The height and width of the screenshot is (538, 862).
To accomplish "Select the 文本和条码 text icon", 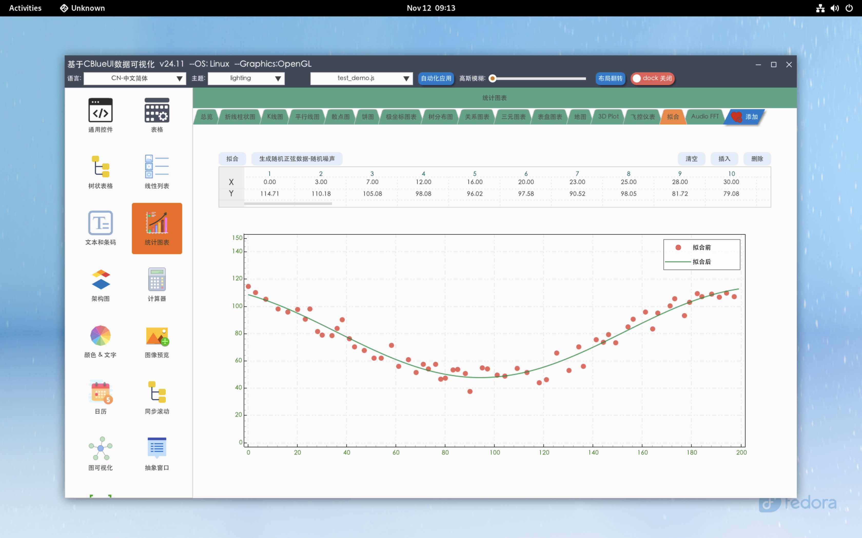I will [101, 223].
